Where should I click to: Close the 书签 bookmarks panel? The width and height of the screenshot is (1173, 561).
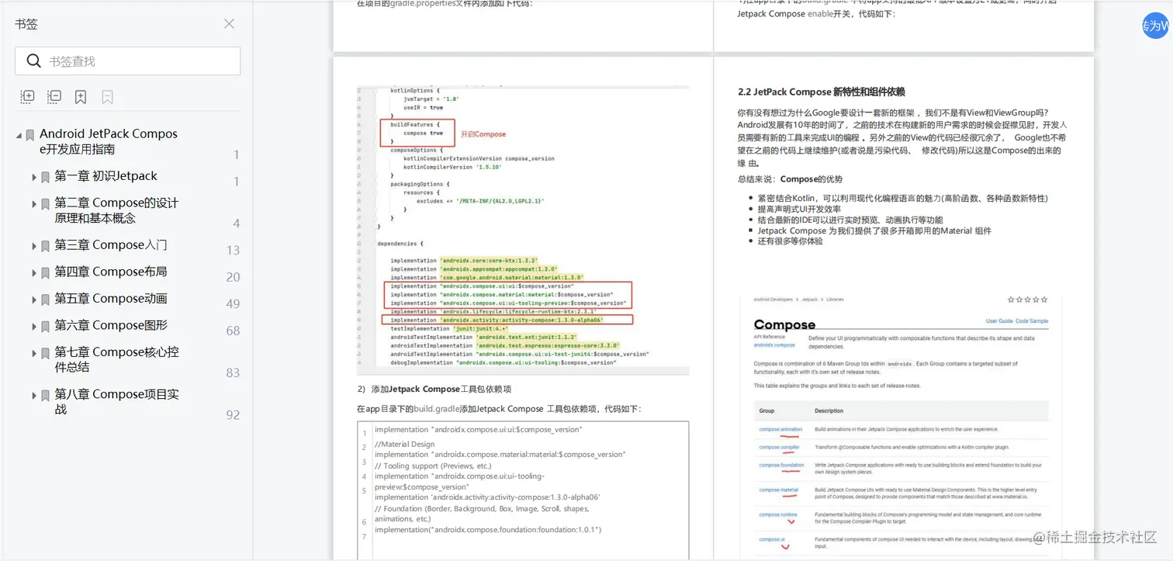click(229, 24)
